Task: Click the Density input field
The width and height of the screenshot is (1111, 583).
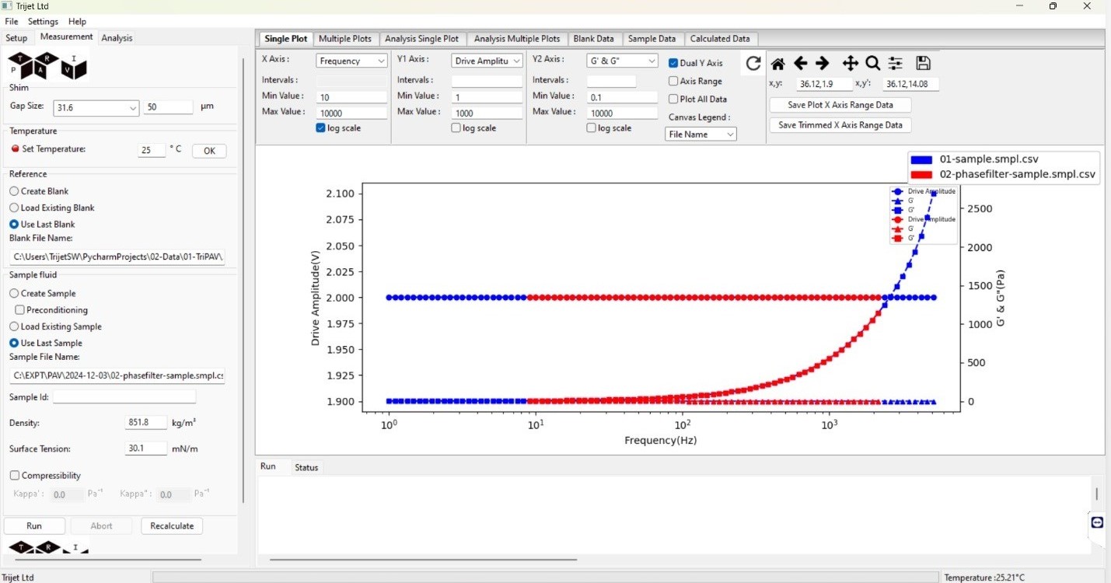Action: pos(146,423)
